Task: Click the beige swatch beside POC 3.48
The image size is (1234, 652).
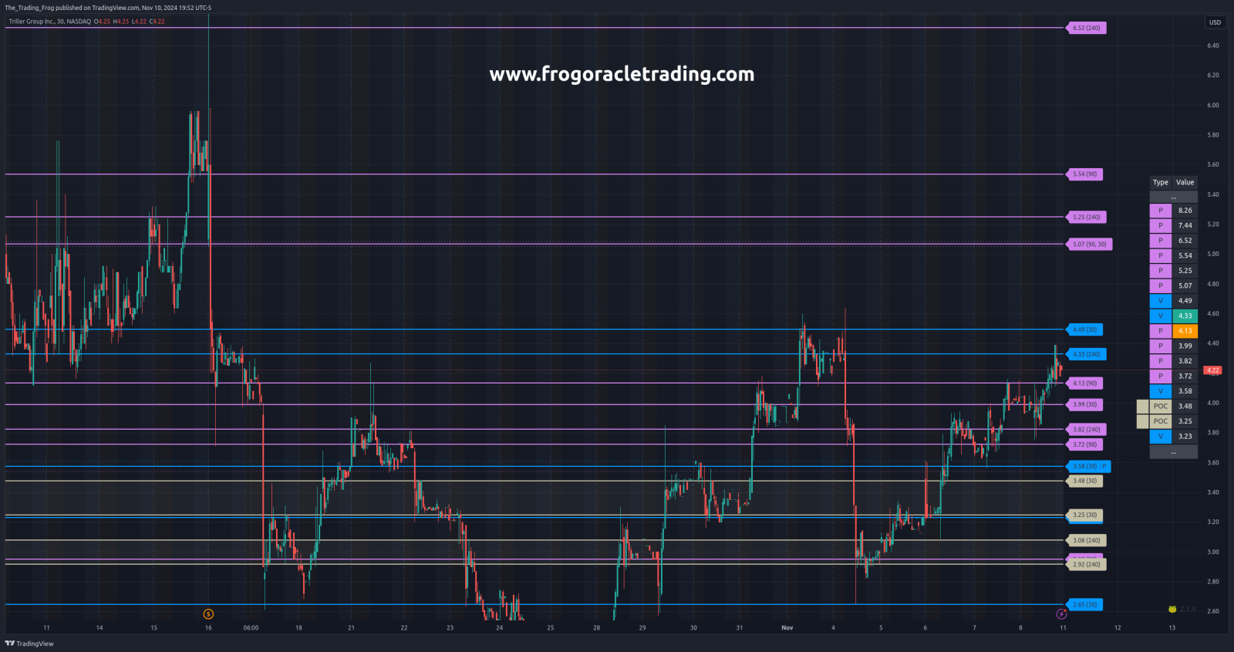Action: (1142, 406)
